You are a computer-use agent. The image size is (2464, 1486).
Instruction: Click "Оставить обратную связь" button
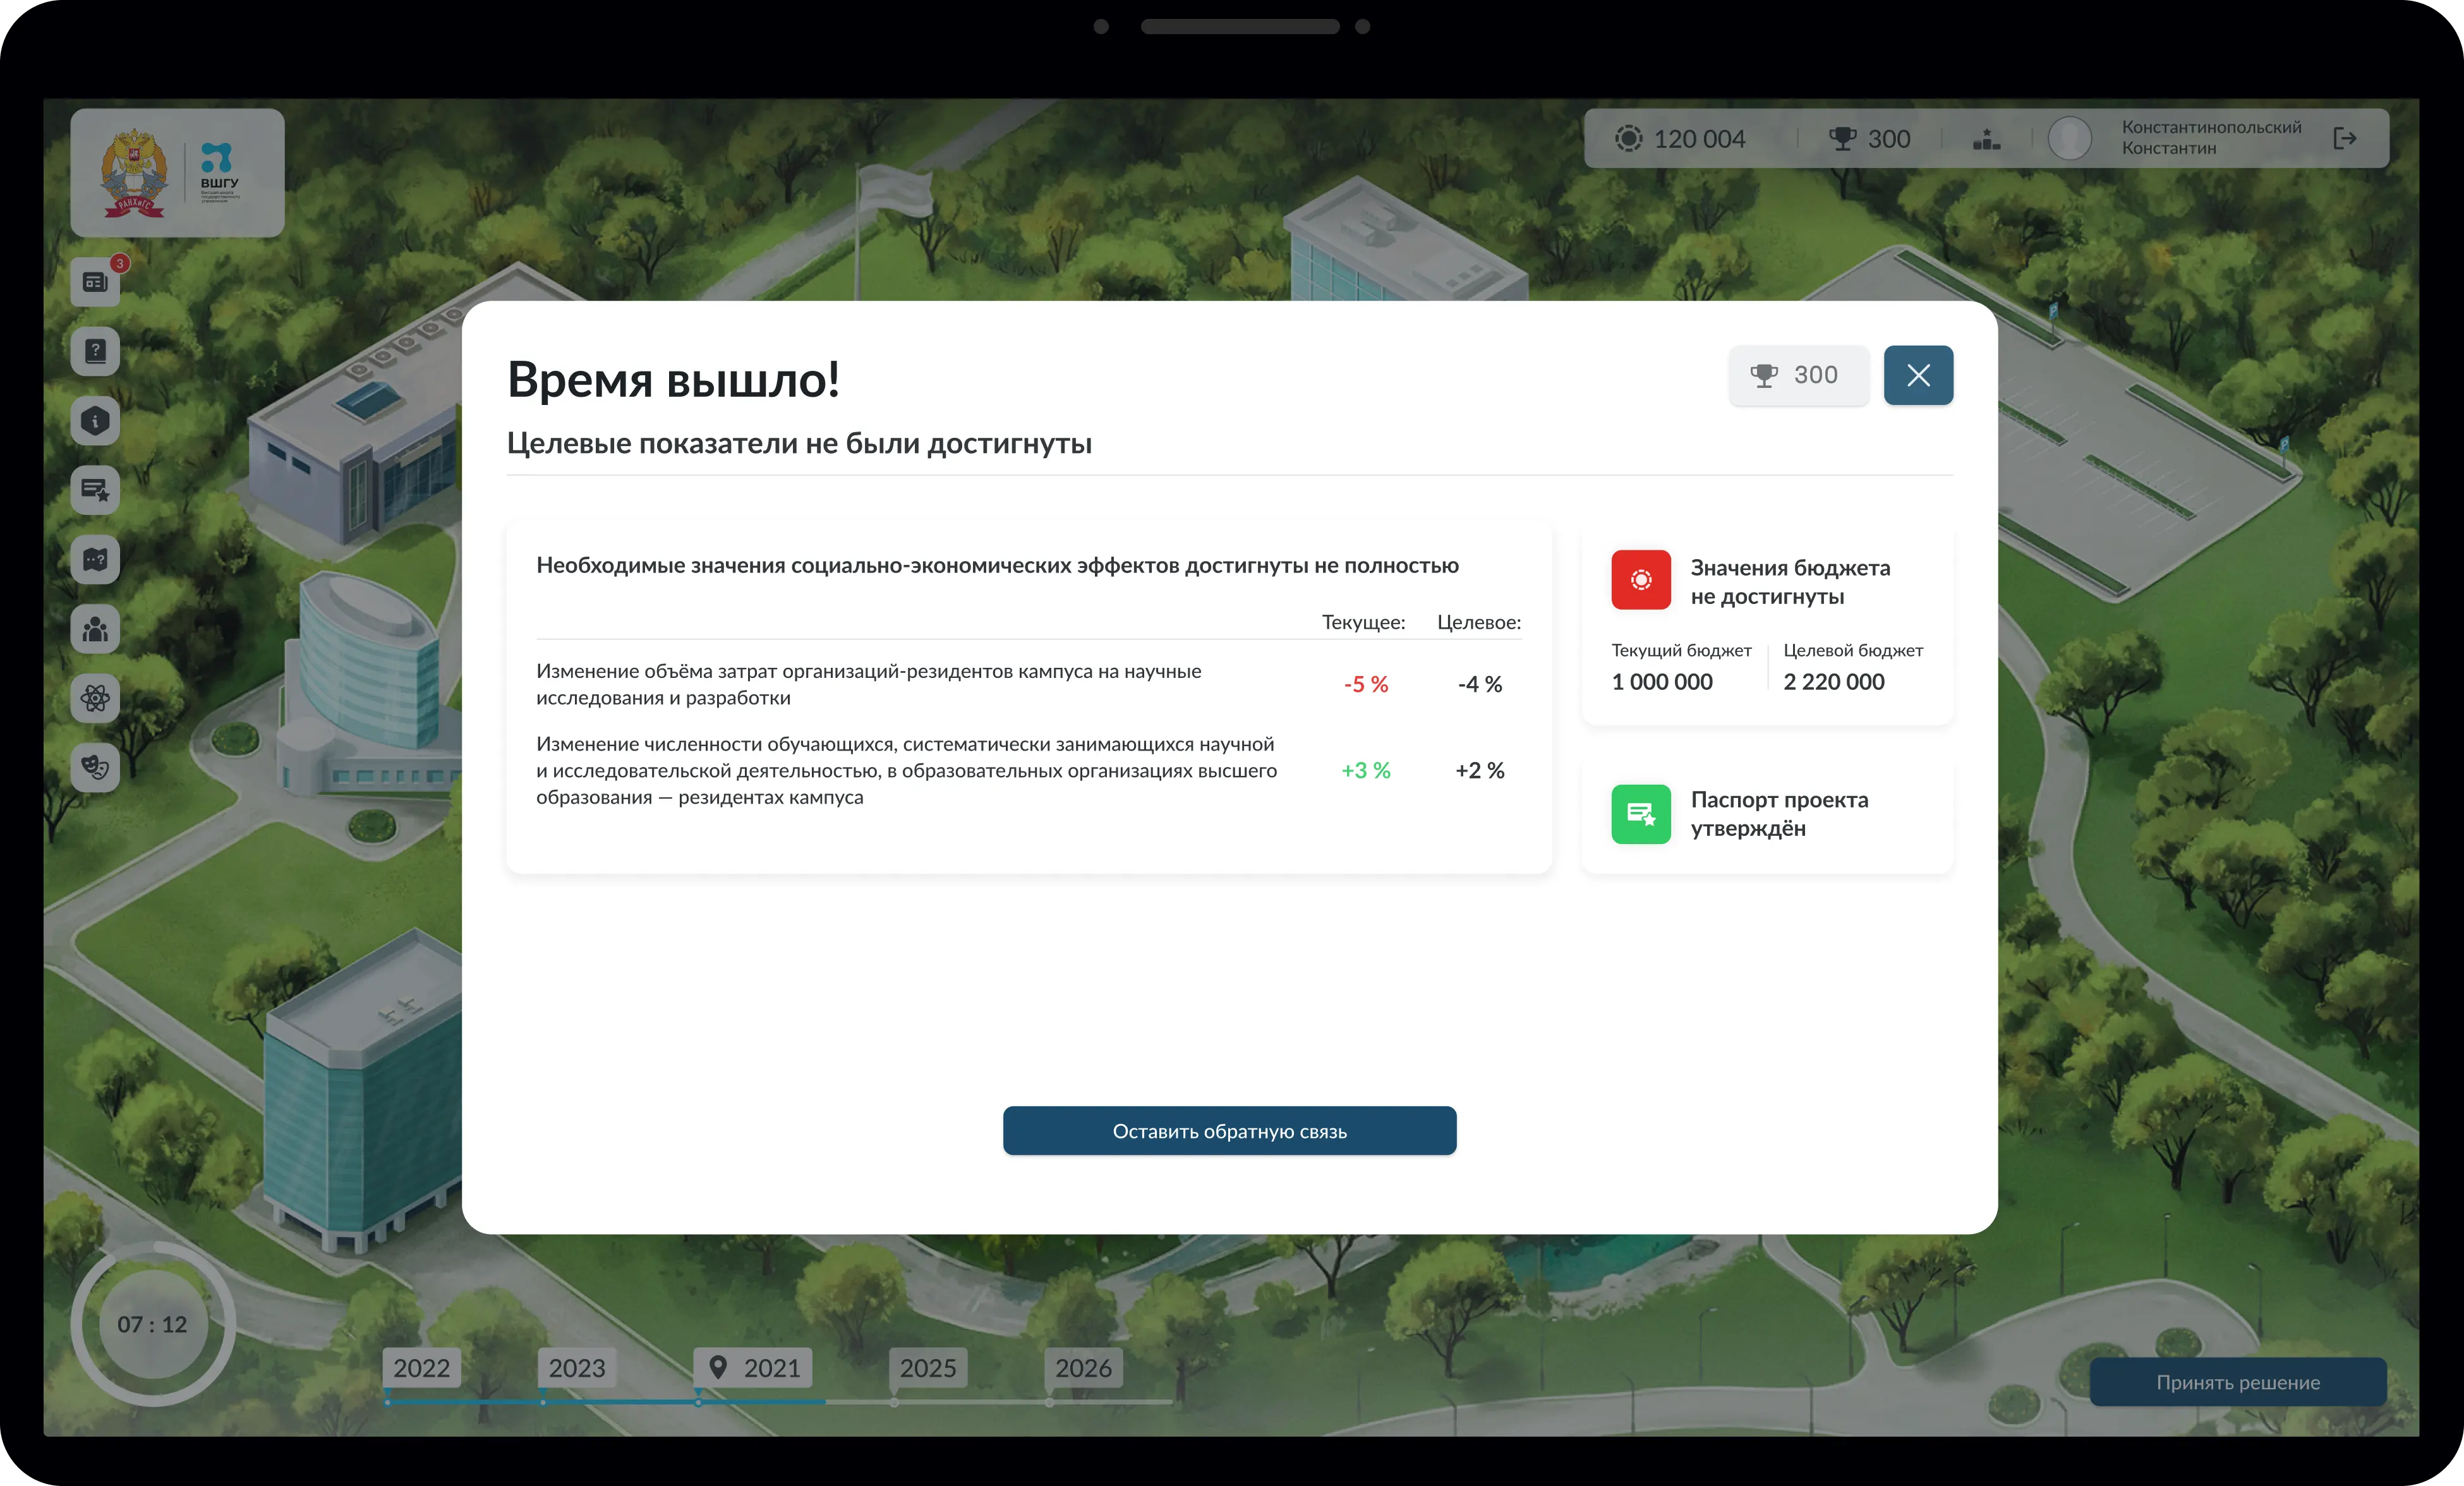(1229, 1131)
